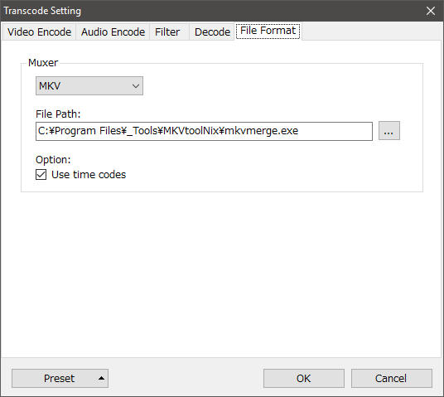Click the 'File Path:' label
Image resolution: width=444 pixels, height=397 pixels.
coord(58,114)
